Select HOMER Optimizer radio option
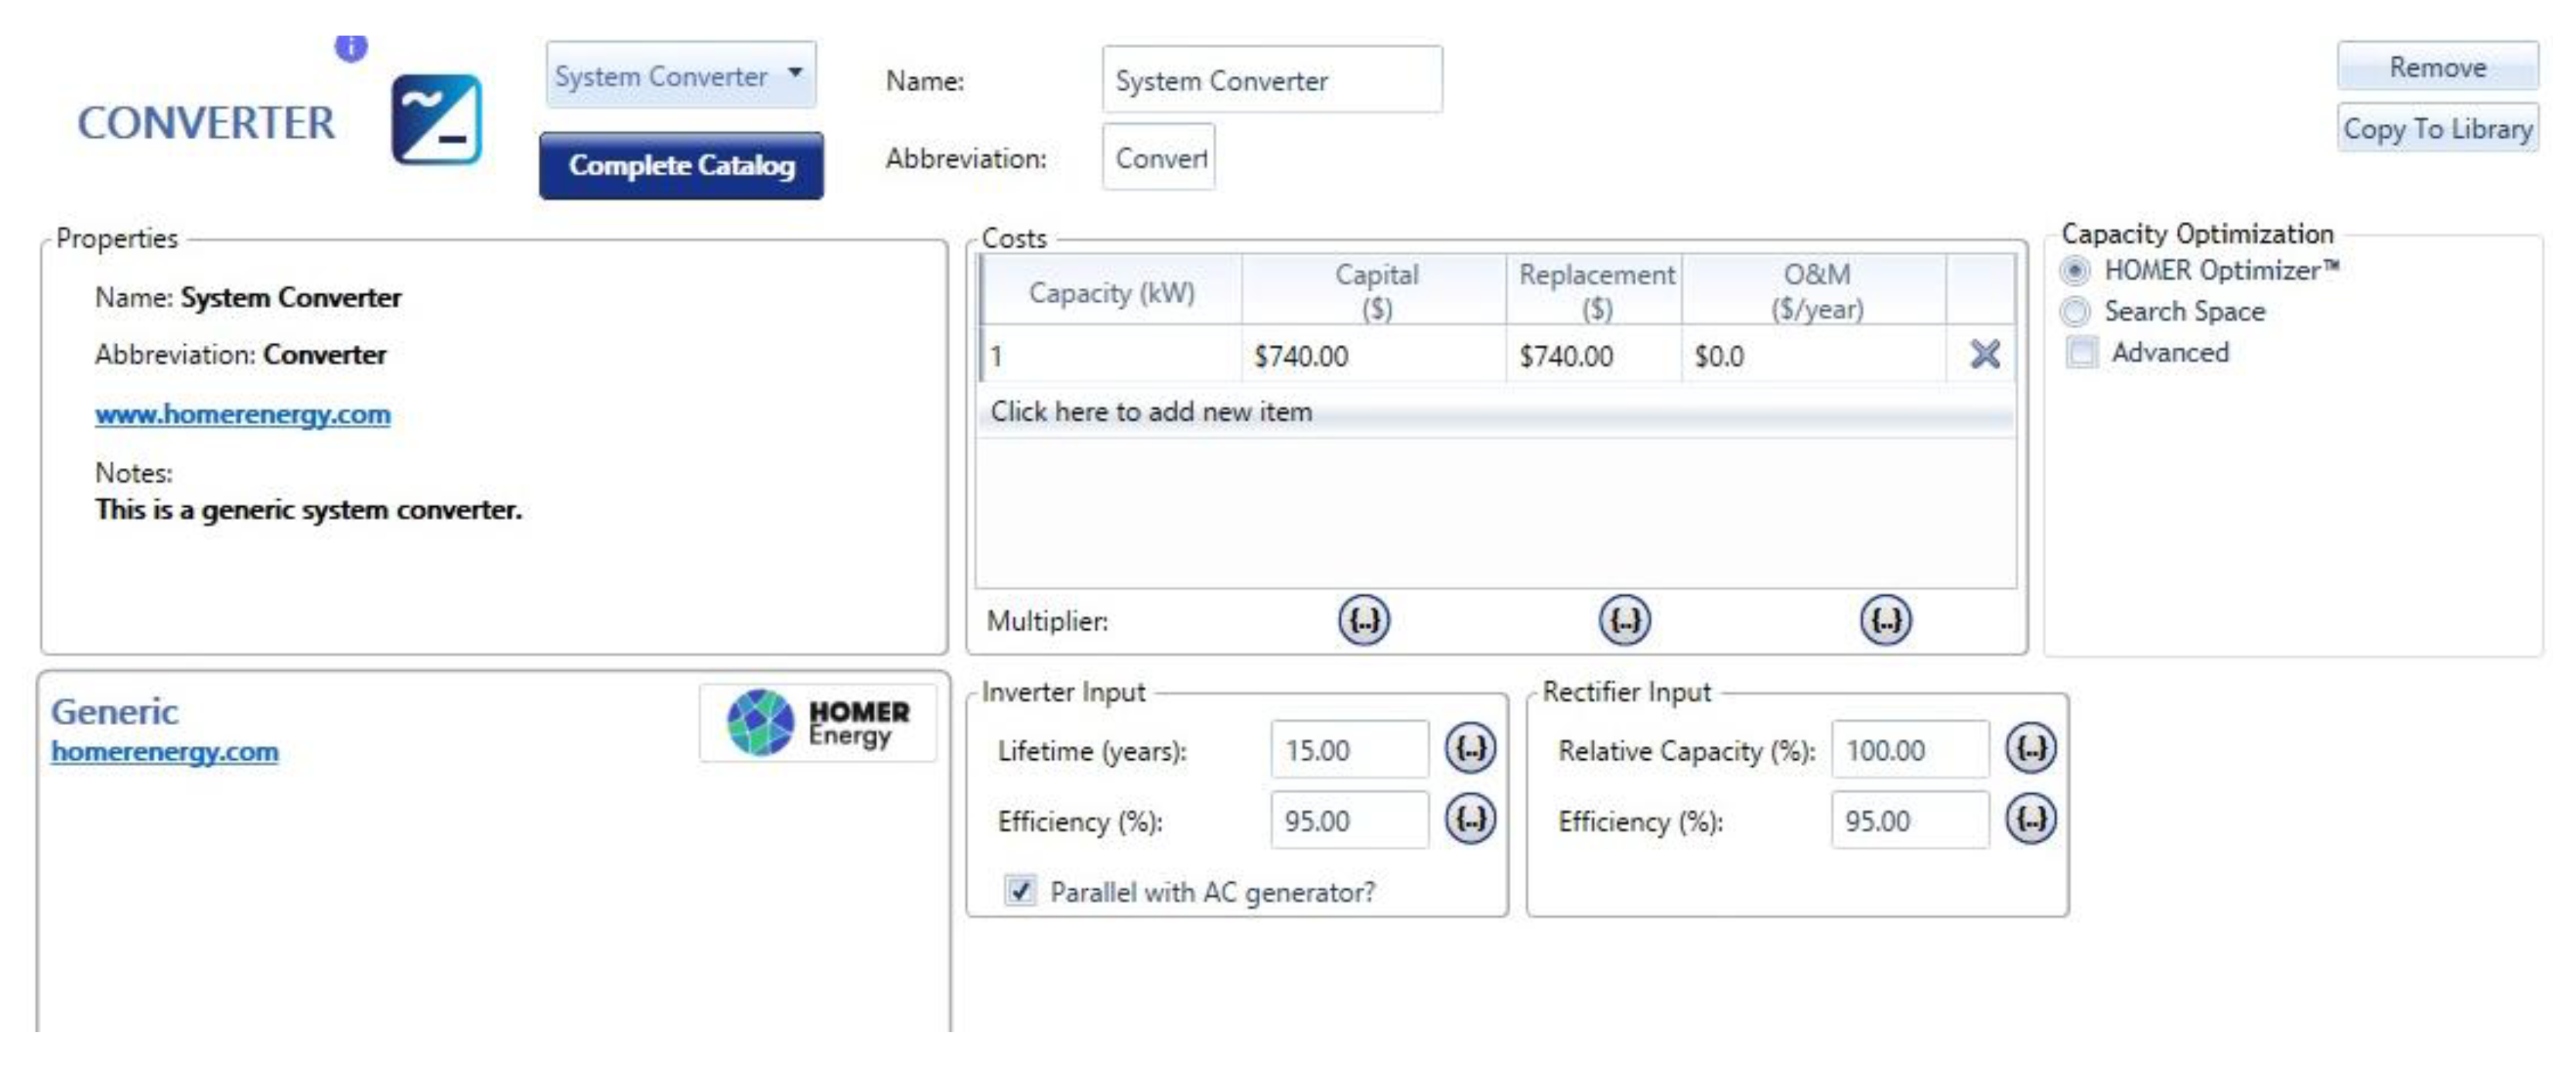This screenshot has width=2576, height=1067. [x=2075, y=270]
